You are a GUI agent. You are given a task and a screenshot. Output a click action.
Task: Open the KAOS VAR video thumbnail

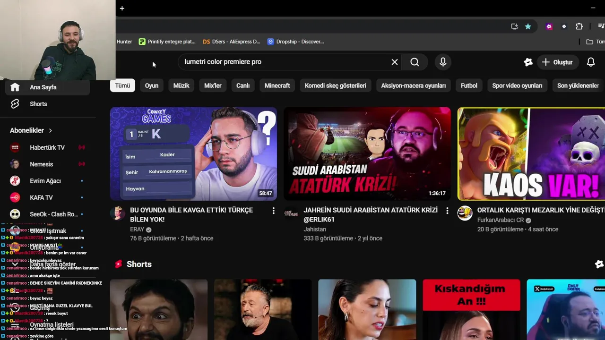(x=531, y=153)
